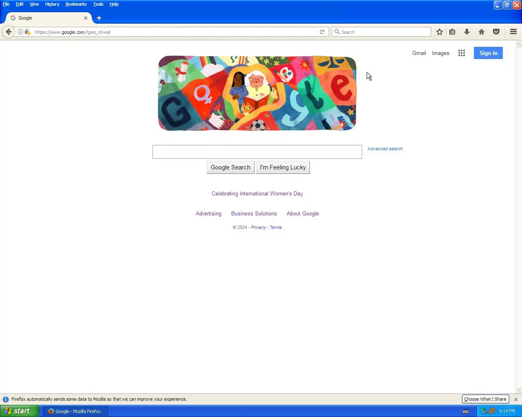Viewport: 522px width, 417px height.
Task: Open a new tab with the plus button
Action: tap(99, 18)
